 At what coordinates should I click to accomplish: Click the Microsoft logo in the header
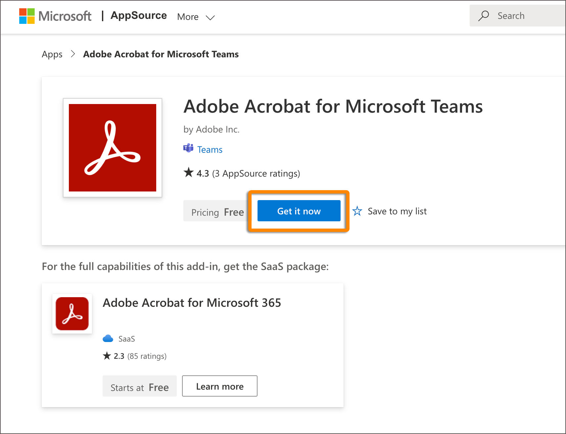(x=55, y=16)
